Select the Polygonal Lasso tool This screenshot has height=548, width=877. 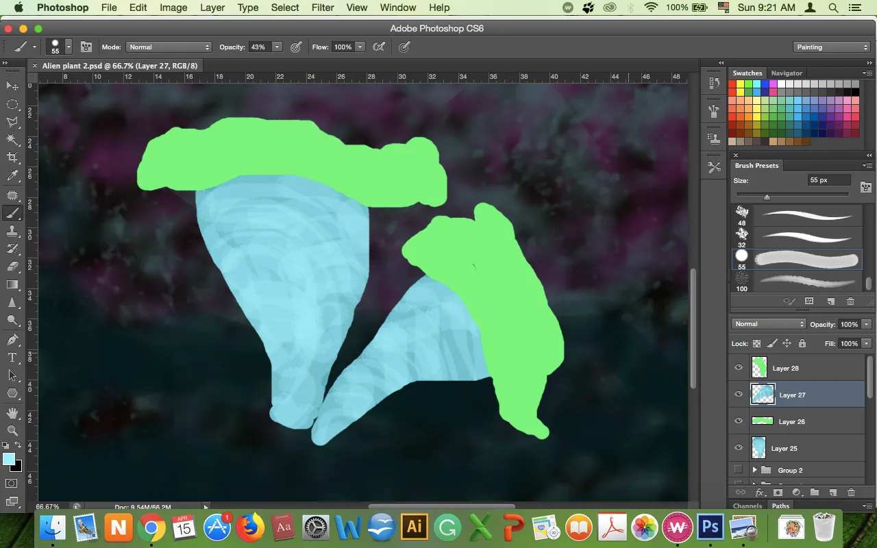click(12, 122)
